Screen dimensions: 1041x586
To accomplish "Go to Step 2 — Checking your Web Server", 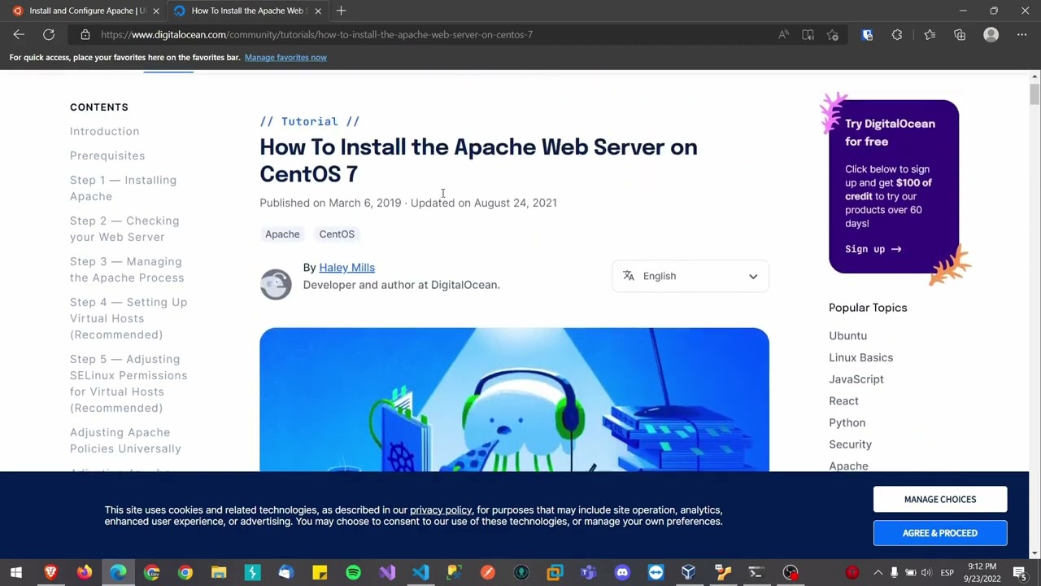I will tap(124, 229).
